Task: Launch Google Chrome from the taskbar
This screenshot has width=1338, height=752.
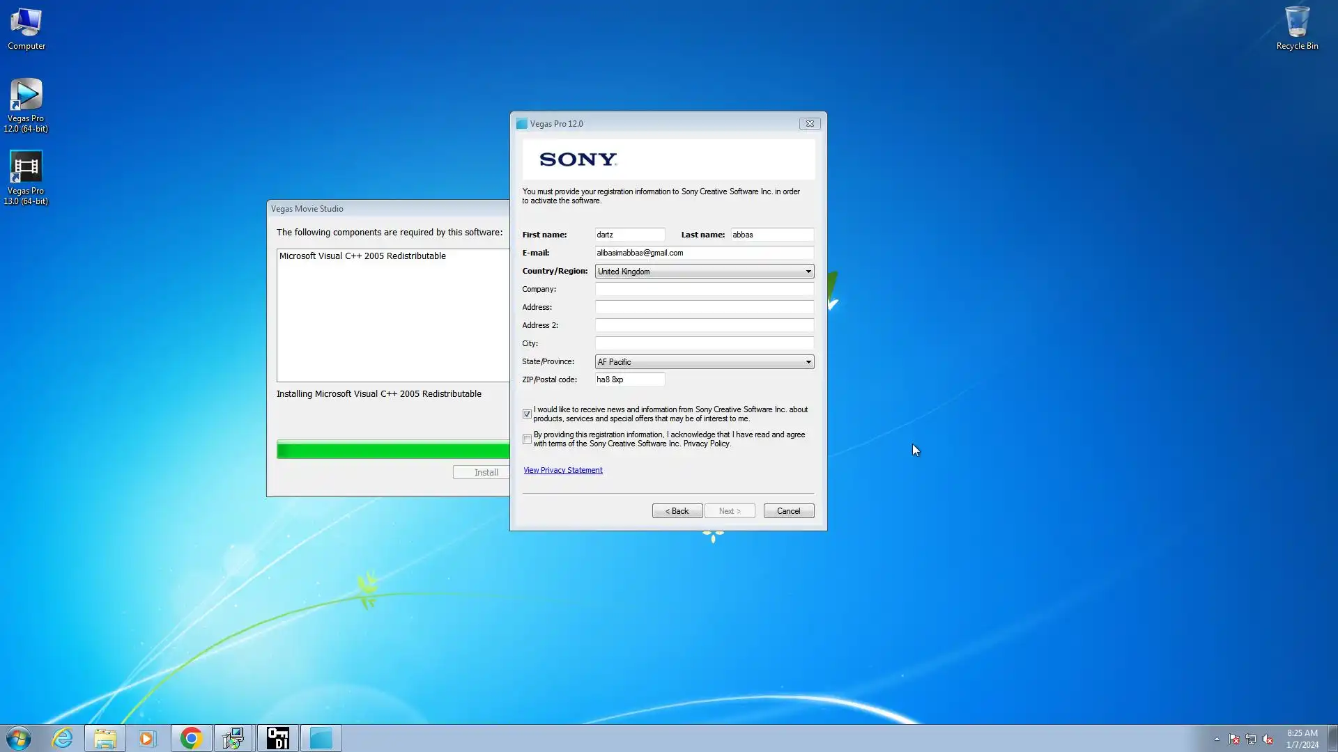Action: [191, 738]
